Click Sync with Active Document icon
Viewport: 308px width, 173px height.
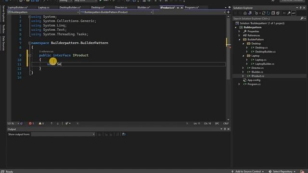click(x=264, y=13)
